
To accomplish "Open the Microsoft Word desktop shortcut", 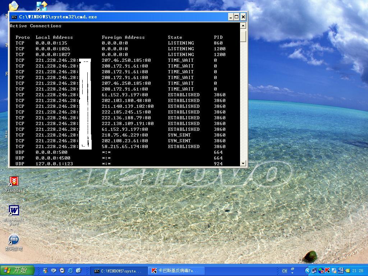I will tap(14, 216).
